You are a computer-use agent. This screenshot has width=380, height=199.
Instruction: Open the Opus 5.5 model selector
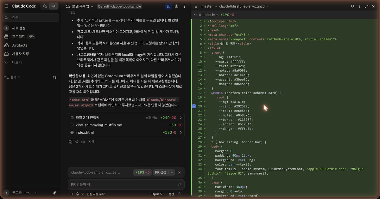click(158, 194)
